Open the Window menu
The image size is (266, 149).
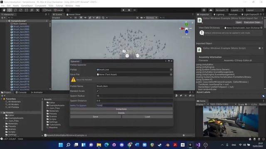[x=69, y=6]
